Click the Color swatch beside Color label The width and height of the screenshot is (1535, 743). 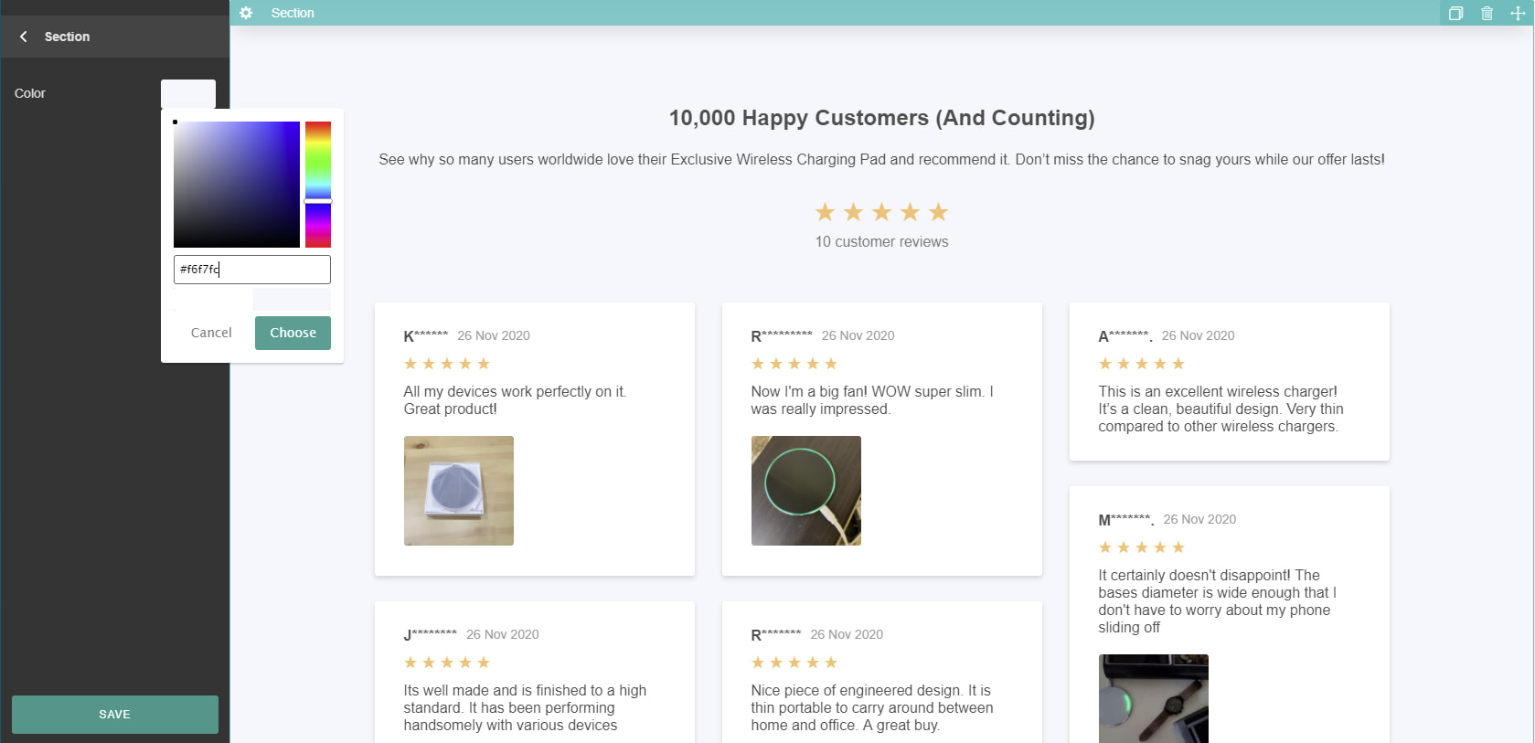[x=187, y=93]
